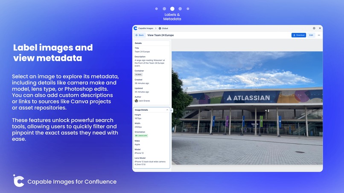Click the Make value 'Apple'

point(137,144)
